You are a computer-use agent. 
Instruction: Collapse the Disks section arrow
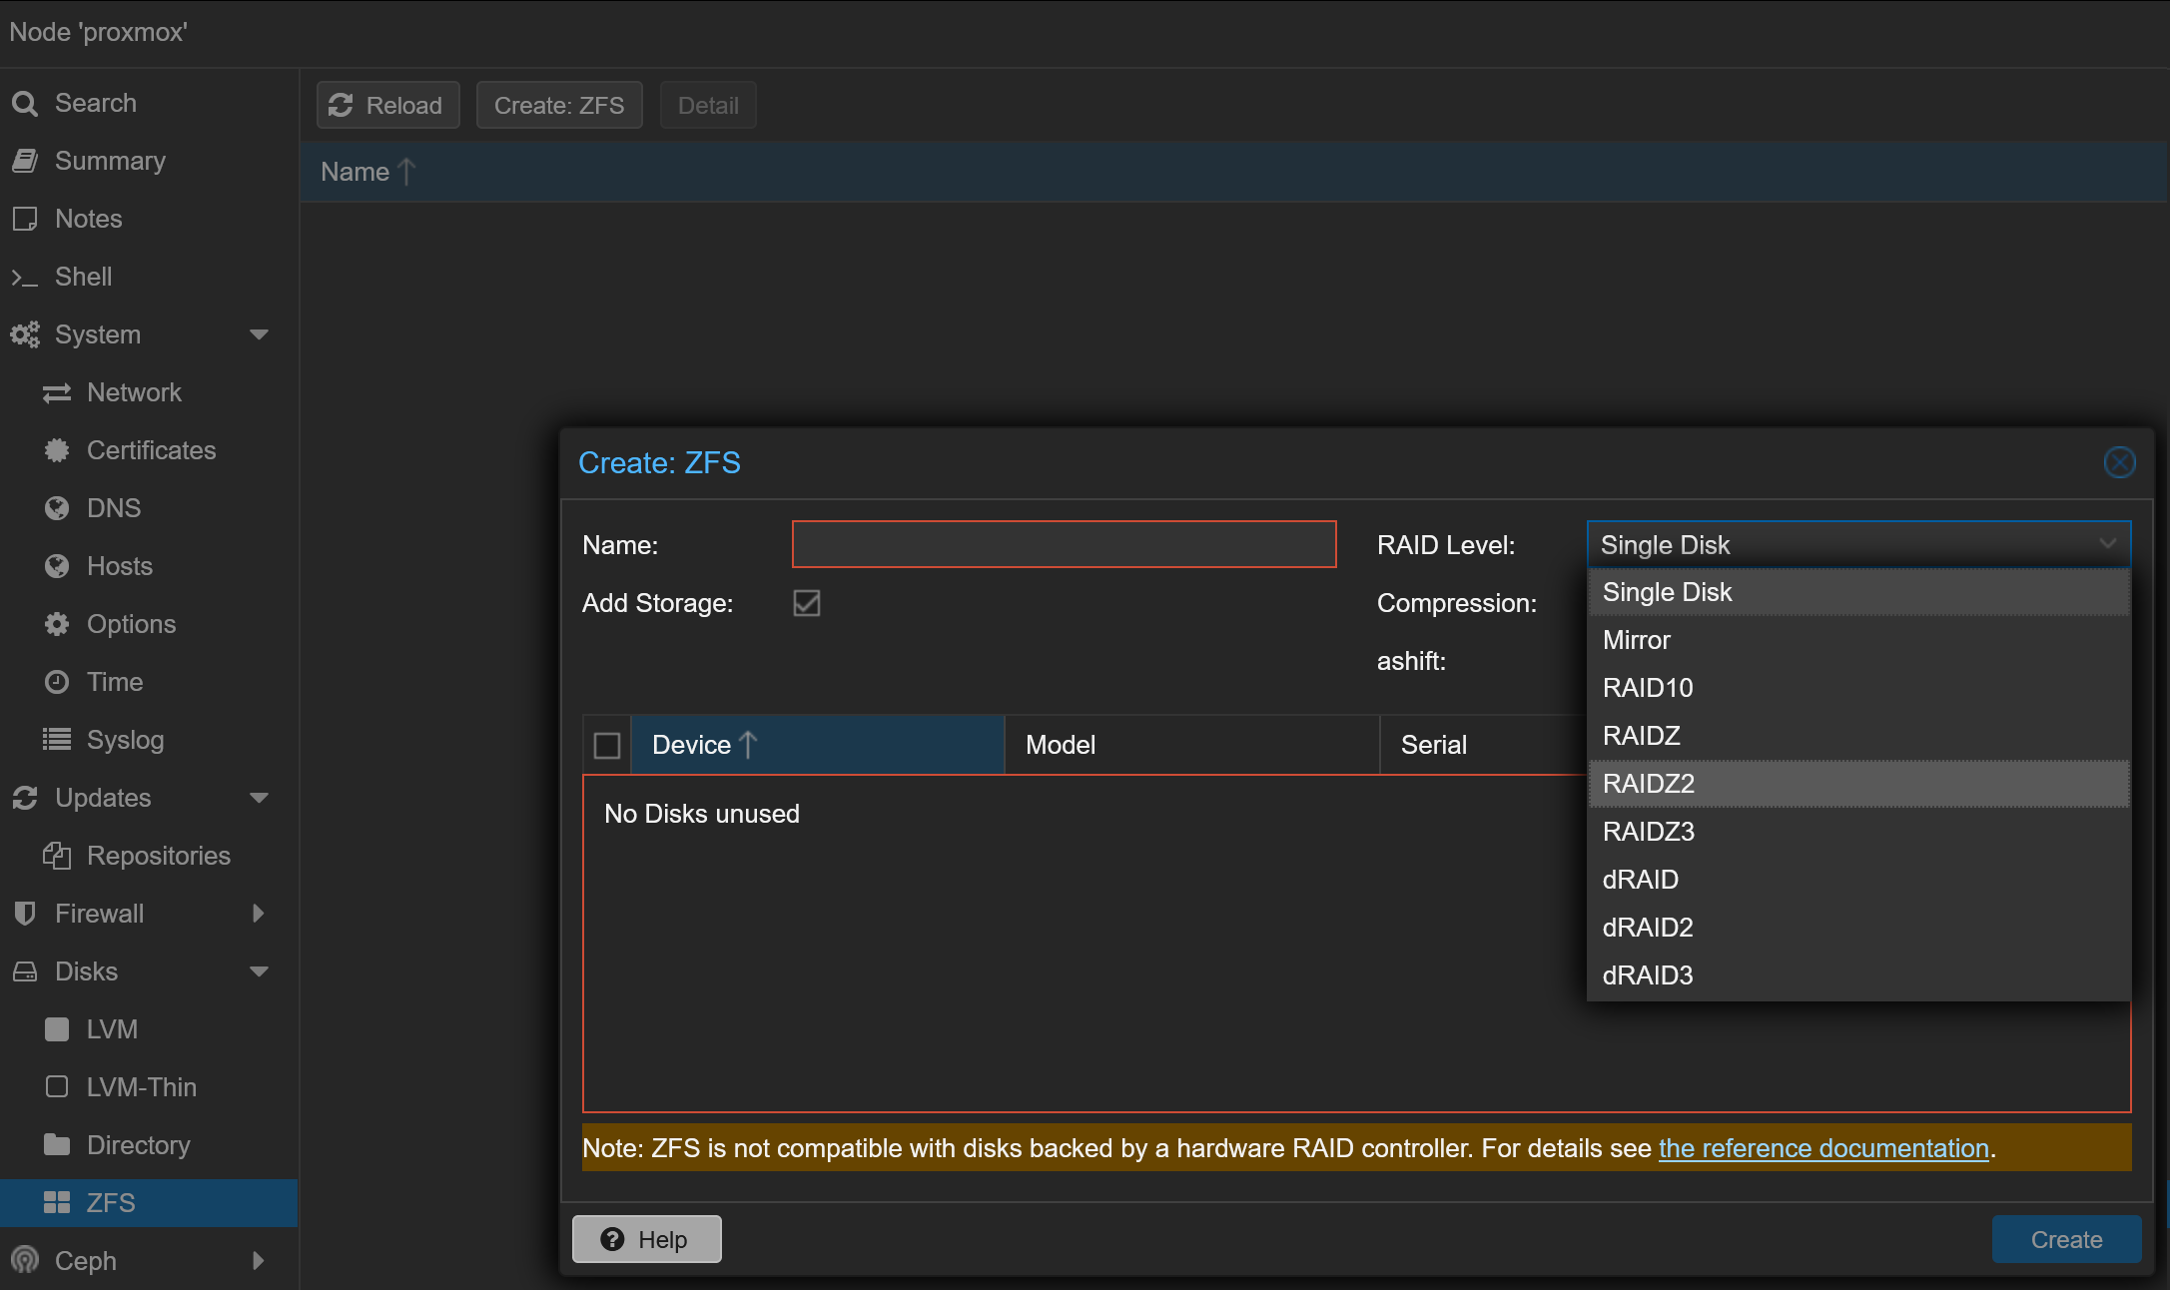[260, 971]
